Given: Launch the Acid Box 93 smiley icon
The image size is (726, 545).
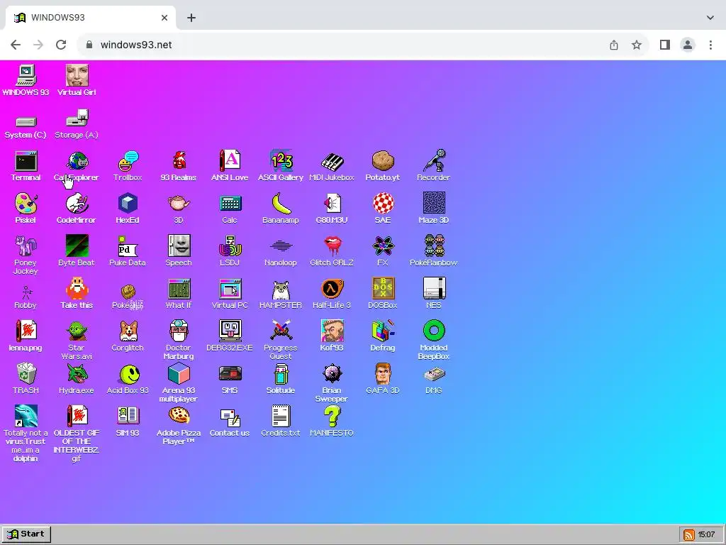Looking at the screenshot, I should [129, 375].
